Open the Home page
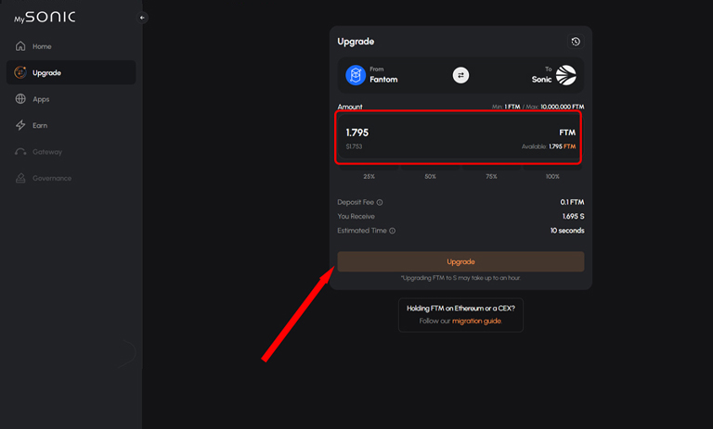 point(42,46)
